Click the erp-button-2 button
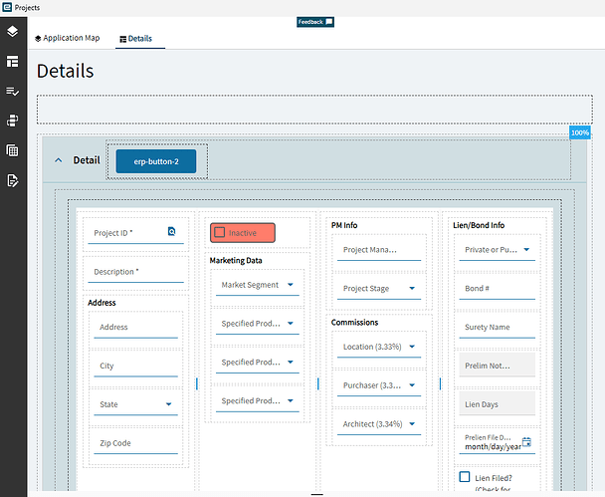The image size is (605, 497). (x=156, y=161)
